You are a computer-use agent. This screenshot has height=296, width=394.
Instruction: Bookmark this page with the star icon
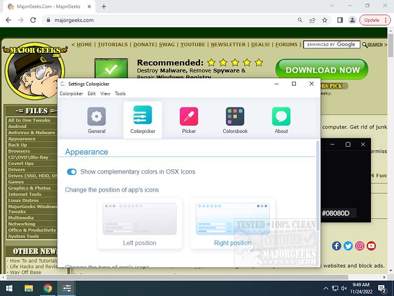(x=325, y=20)
